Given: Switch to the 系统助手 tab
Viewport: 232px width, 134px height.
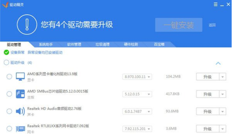Looking at the screenshot, I should point(46,45).
